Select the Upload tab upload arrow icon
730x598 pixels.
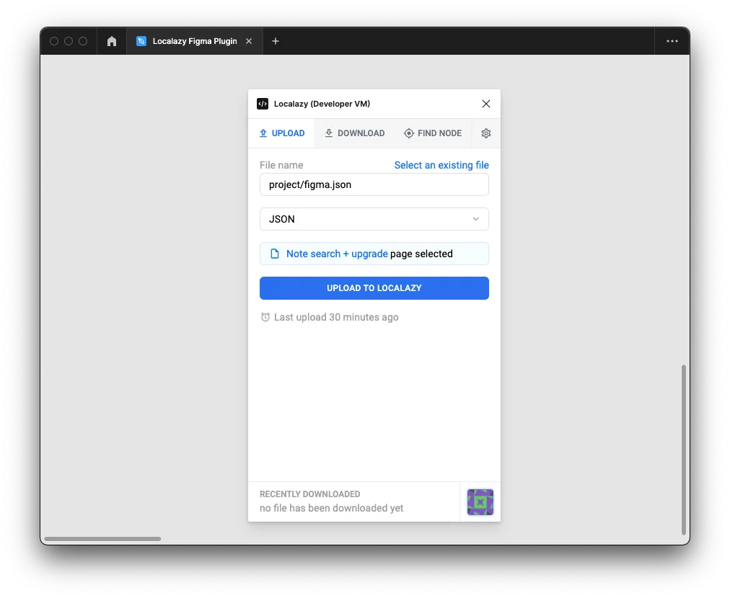tap(262, 133)
